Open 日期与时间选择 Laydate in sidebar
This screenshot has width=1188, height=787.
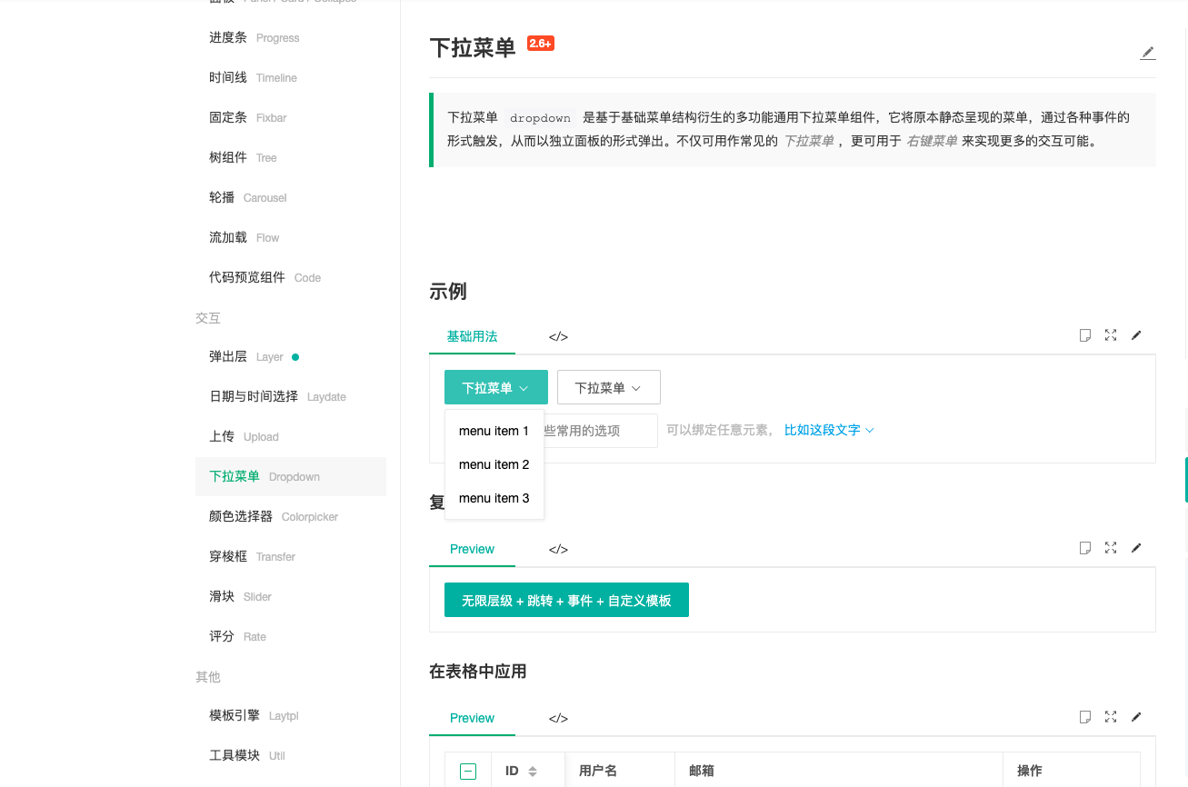tap(291, 396)
